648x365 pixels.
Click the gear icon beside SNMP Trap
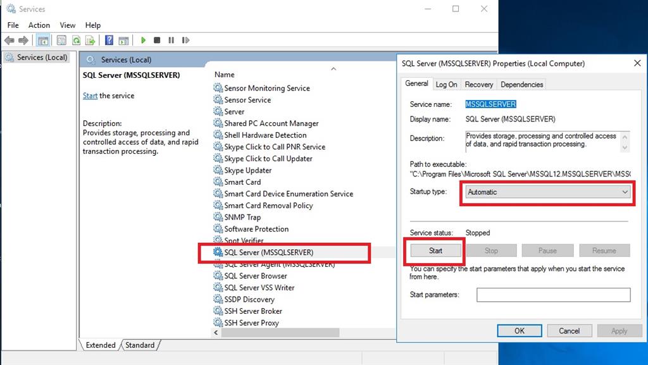pos(218,217)
